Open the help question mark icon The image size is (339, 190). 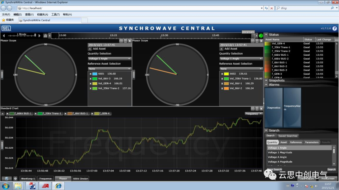click(x=335, y=28)
